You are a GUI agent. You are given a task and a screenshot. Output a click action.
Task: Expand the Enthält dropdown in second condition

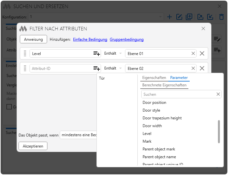(112, 69)
